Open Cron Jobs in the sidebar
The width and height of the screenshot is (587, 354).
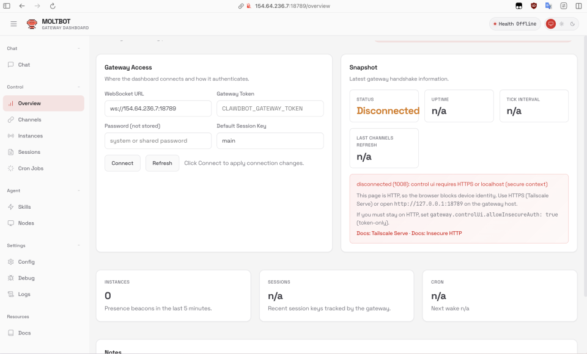pyautogui.click(x=31, y=168)
